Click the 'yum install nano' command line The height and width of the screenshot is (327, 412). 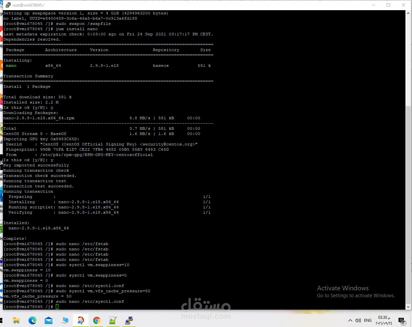click(x=51, y=29)
